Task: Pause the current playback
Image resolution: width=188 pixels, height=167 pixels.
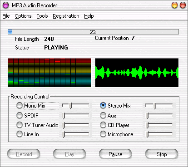Action: pos(115,154)
